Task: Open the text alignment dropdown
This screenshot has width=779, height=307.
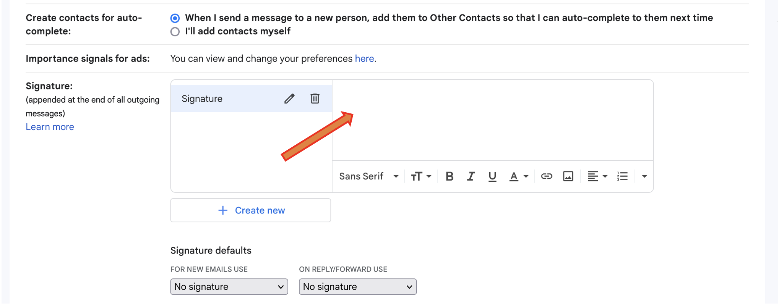Action: 597,176
